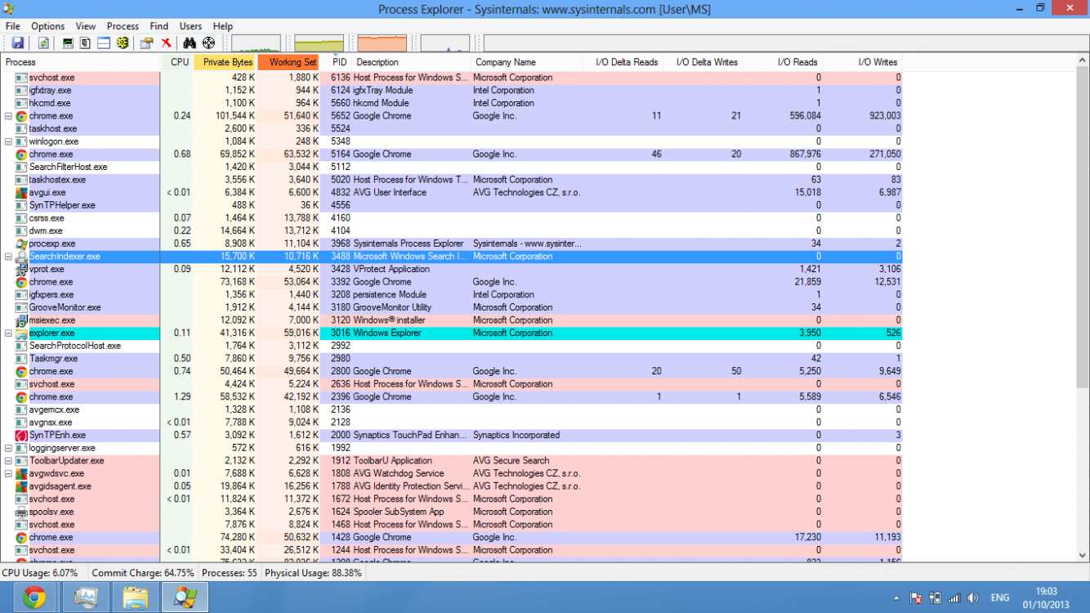Click the AVG icon beside avgidsagent.exe
This screenshot has width=1090, height=613.
click(x=22, y=486)
